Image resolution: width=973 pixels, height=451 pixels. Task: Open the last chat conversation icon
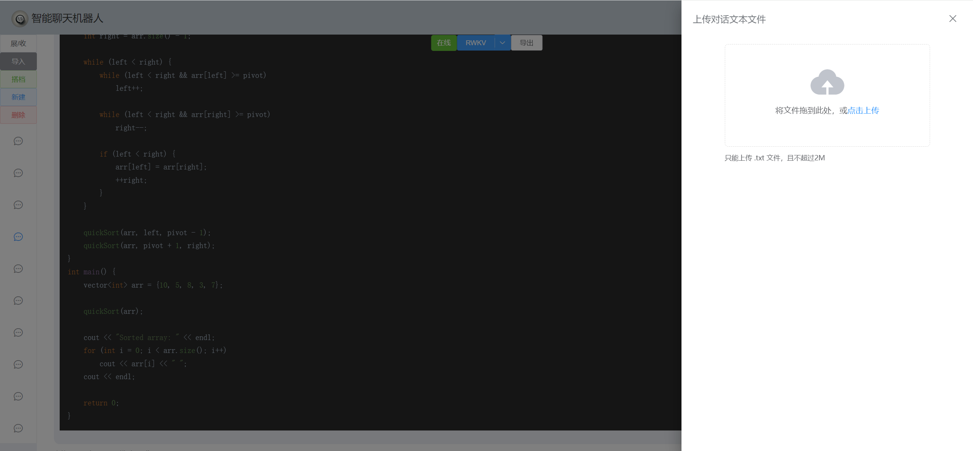pos(18,428)
